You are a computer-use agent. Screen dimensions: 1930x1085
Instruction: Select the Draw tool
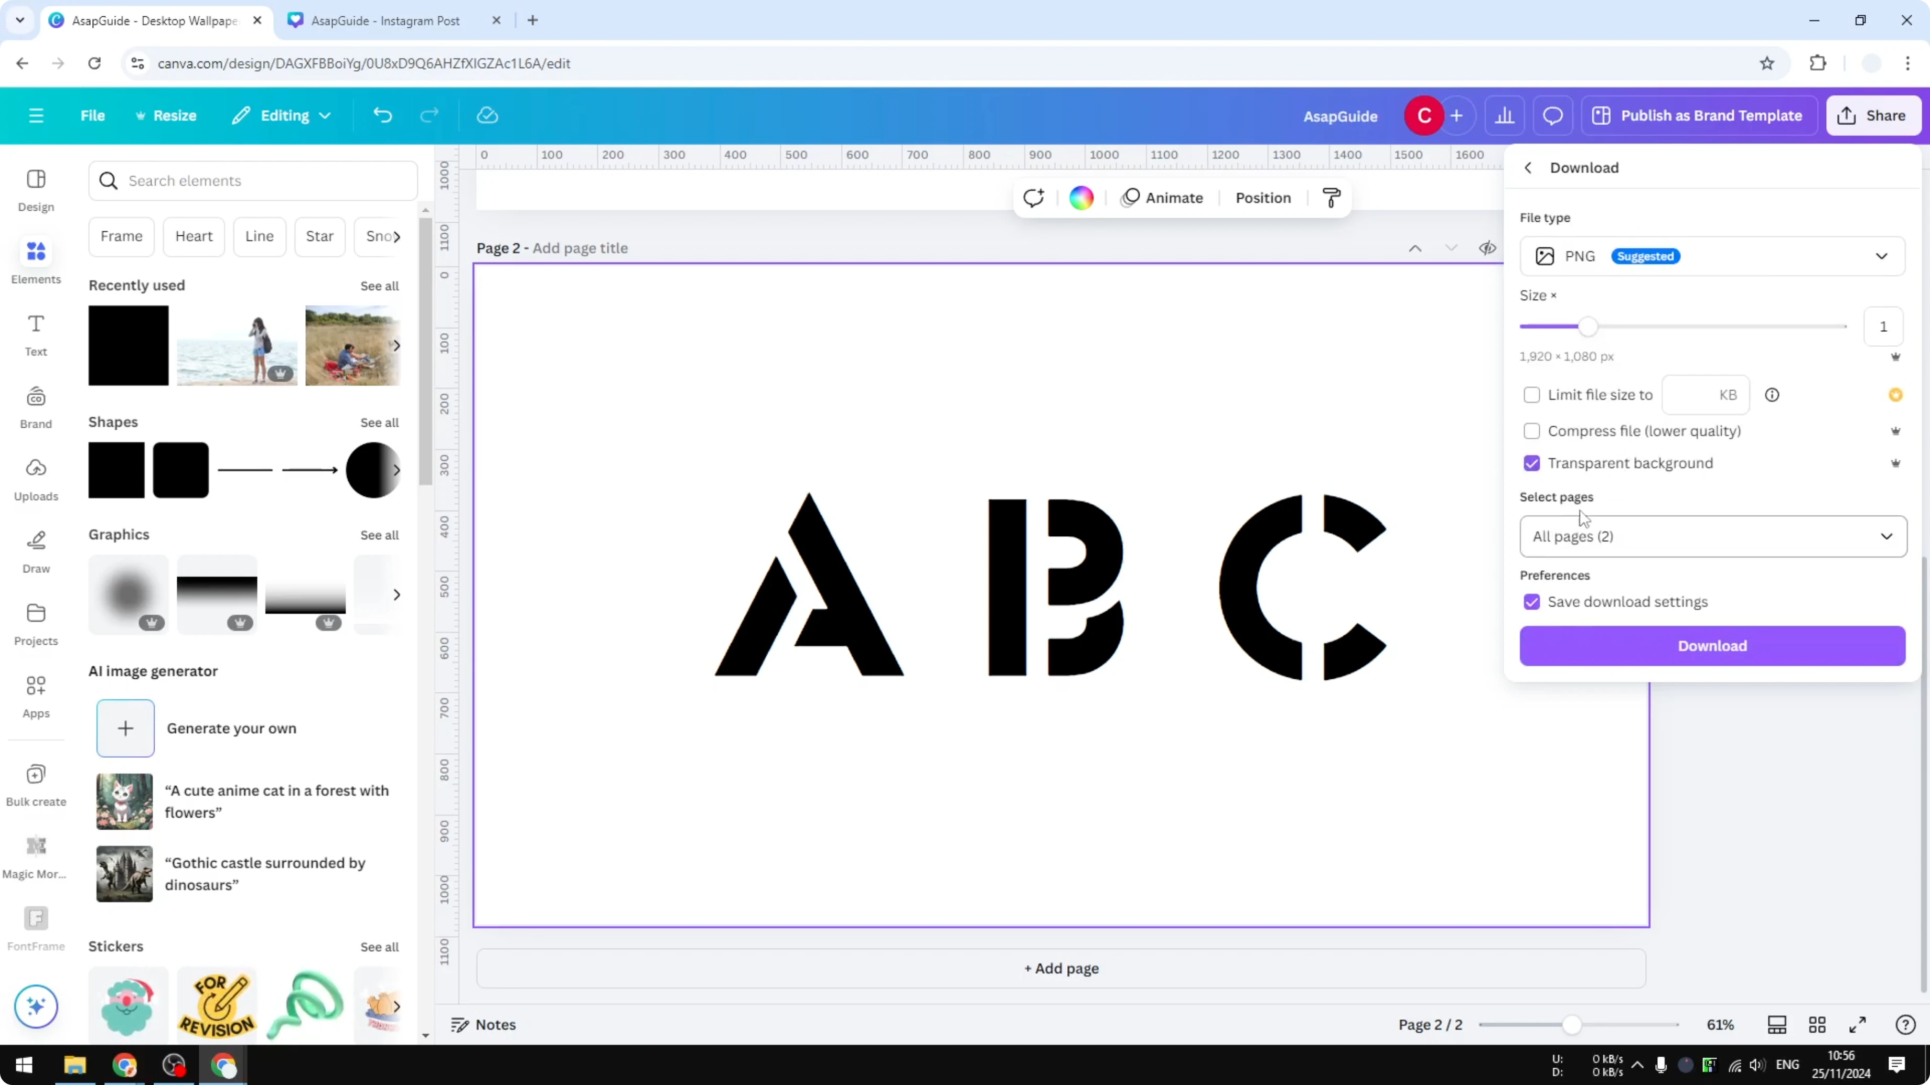[35, 551]
